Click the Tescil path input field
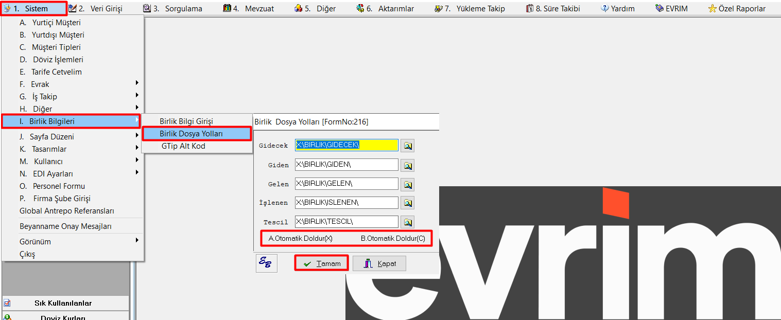 346,222
